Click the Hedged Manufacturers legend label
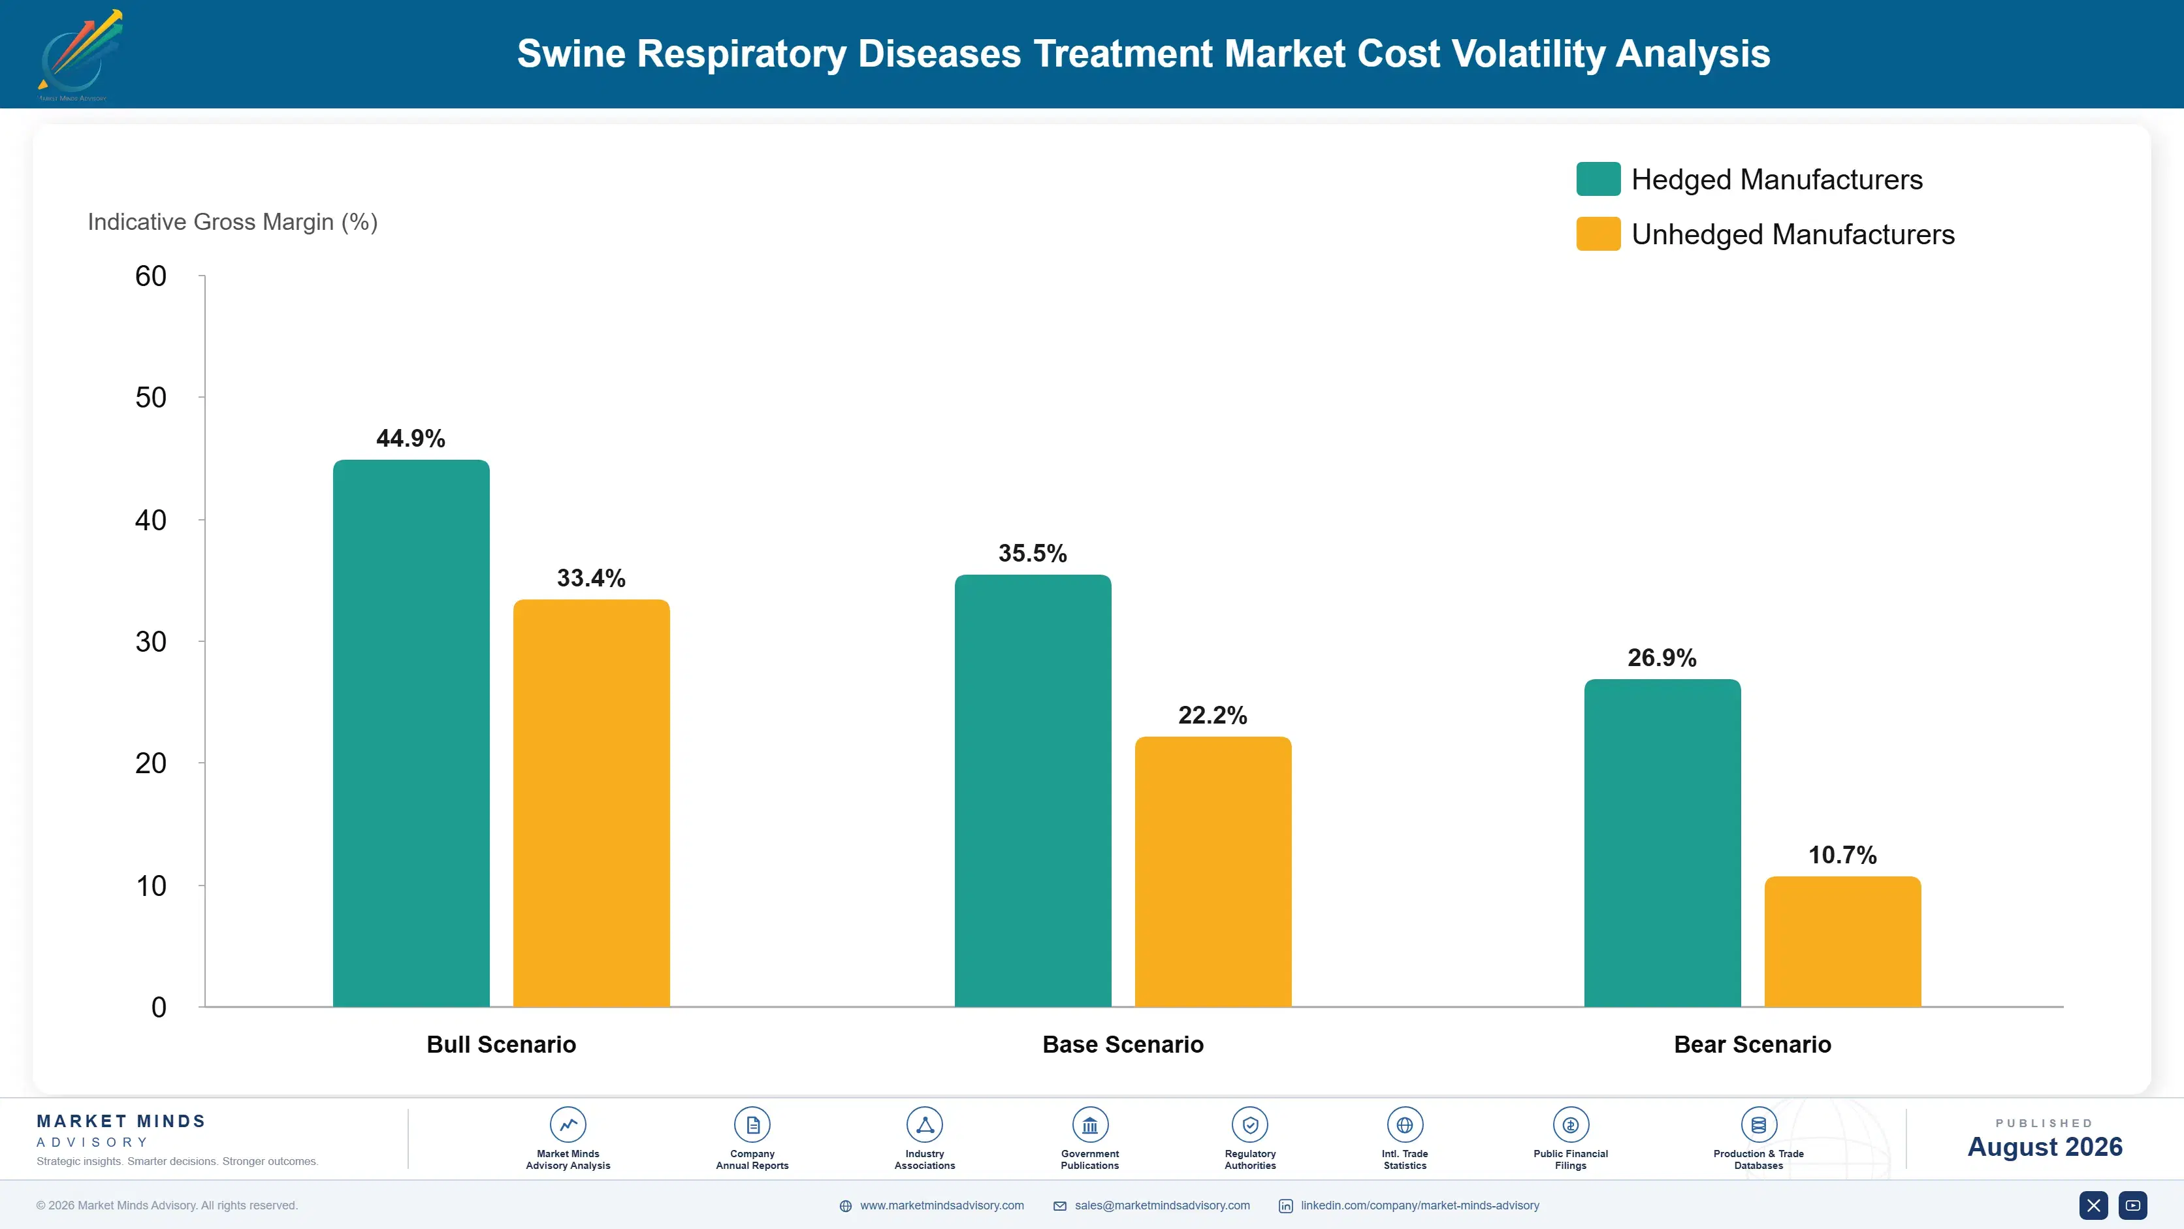The height and width of the screenshot is (1229, 2184). pyautogui.click(x=1777, y=180)
